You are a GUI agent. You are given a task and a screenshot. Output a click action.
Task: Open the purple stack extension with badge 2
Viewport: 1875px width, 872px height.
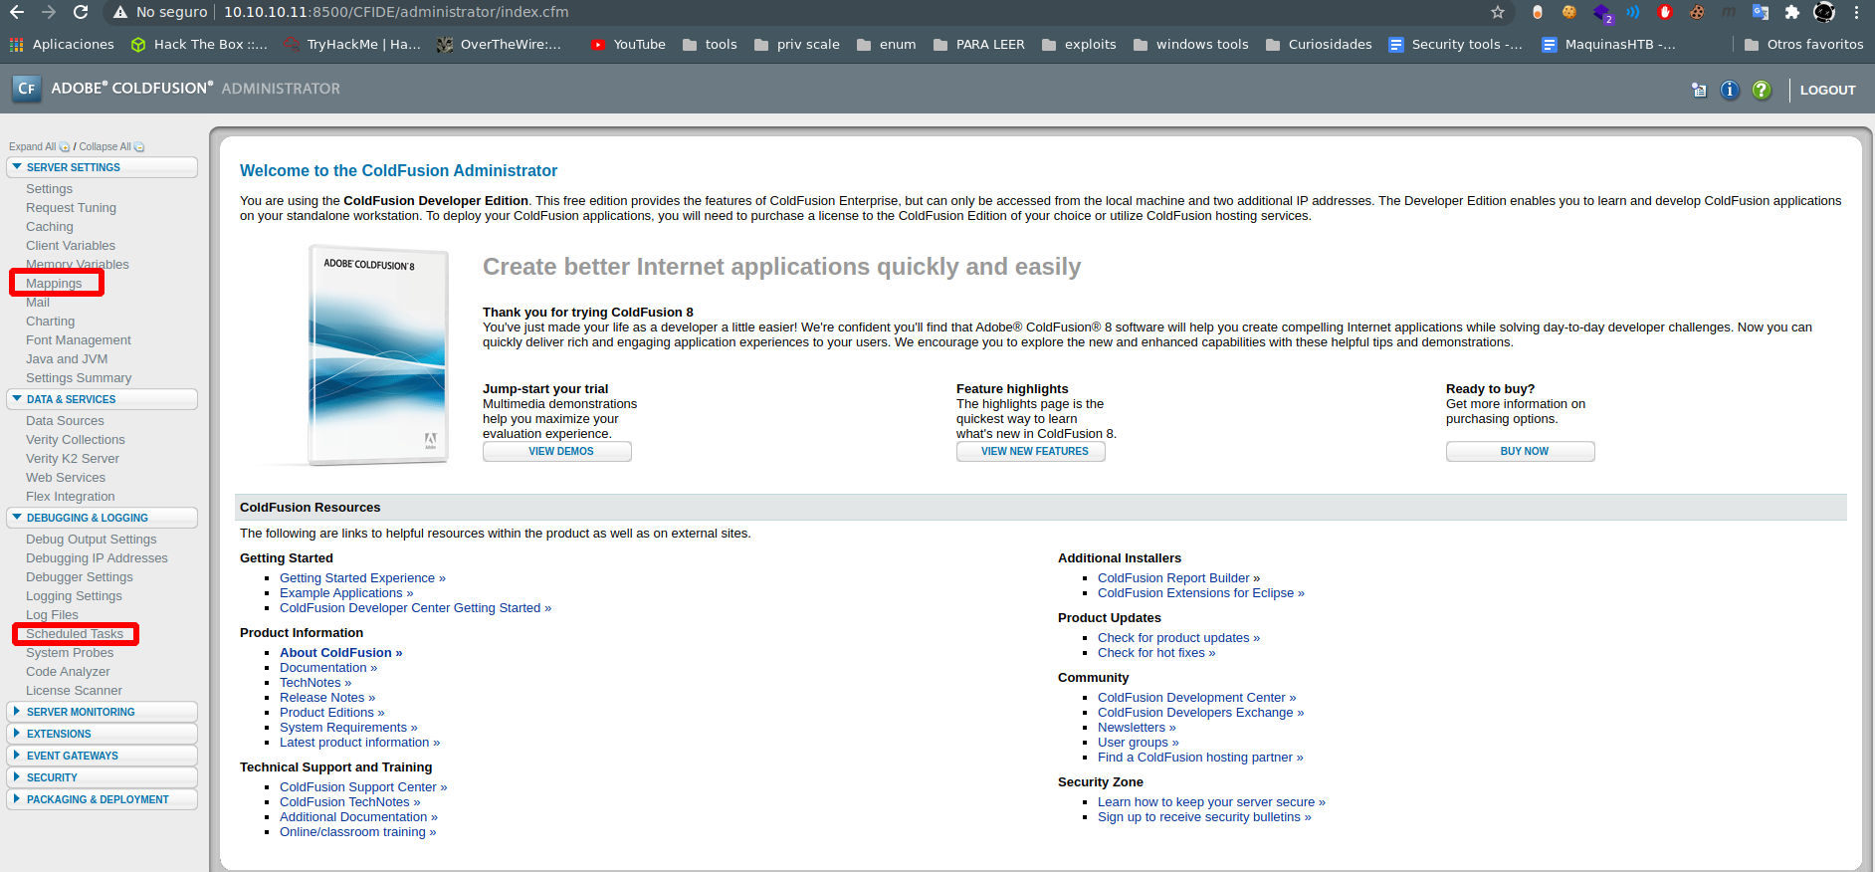click(1602, 13)
